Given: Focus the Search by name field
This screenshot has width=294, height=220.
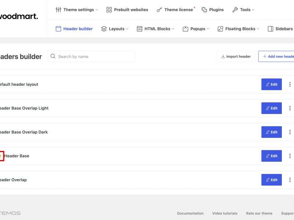Looking at the screenshot, I should (x=91, y=56).
